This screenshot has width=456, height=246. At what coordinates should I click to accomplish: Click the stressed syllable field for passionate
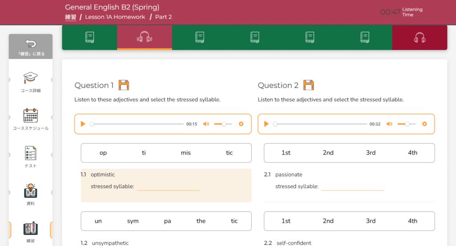click(352, 186)
